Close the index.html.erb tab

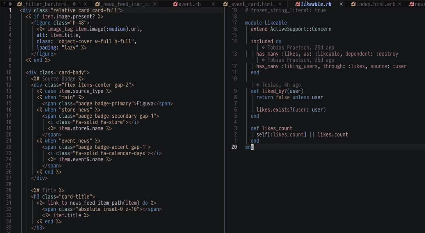click(400, 4)
